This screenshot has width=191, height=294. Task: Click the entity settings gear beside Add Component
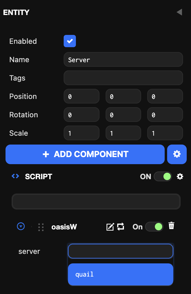177,154
